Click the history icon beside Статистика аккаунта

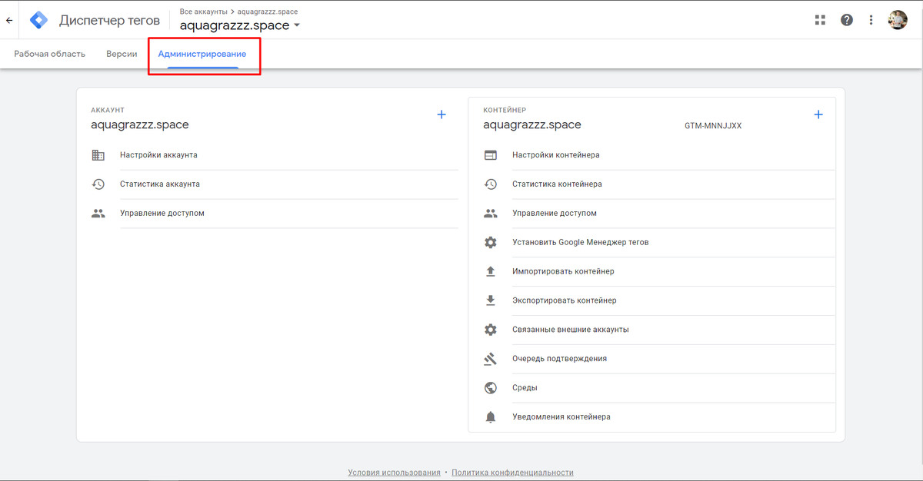98,184
